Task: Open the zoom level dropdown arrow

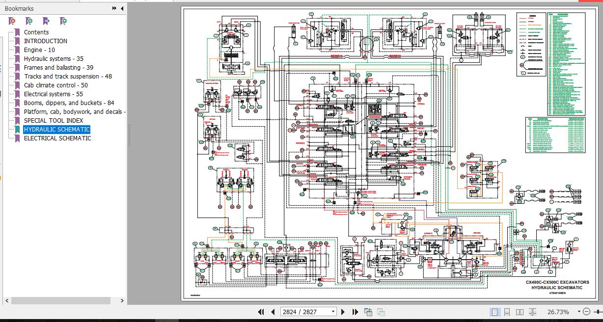Action: 579,312
